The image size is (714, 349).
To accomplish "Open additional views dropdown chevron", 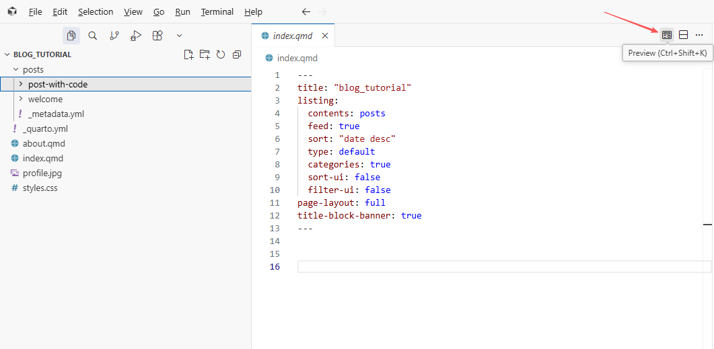I will pyautogui.click(x=179, y=36).
